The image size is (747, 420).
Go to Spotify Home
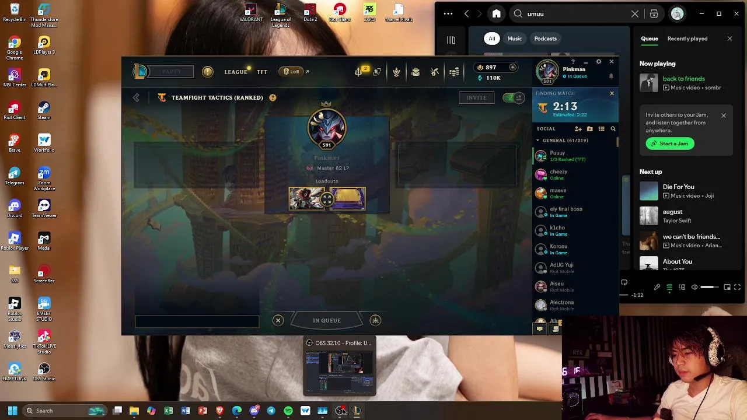[496, 14]
